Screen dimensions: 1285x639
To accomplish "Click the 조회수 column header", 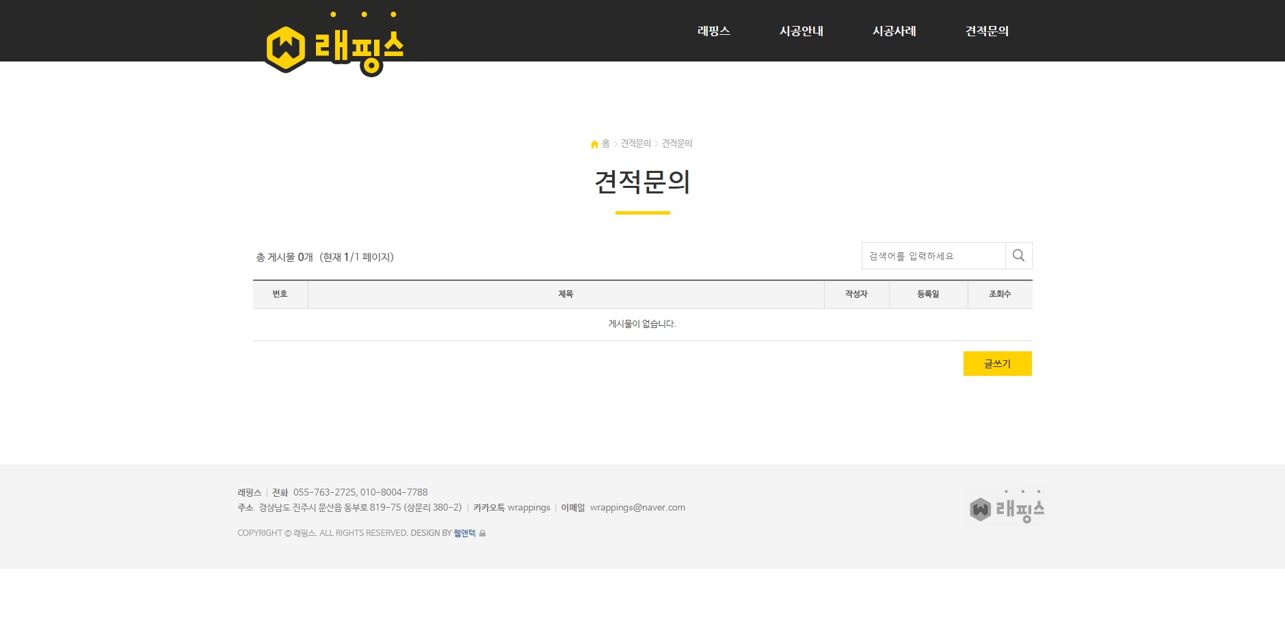I will point(999,294).
